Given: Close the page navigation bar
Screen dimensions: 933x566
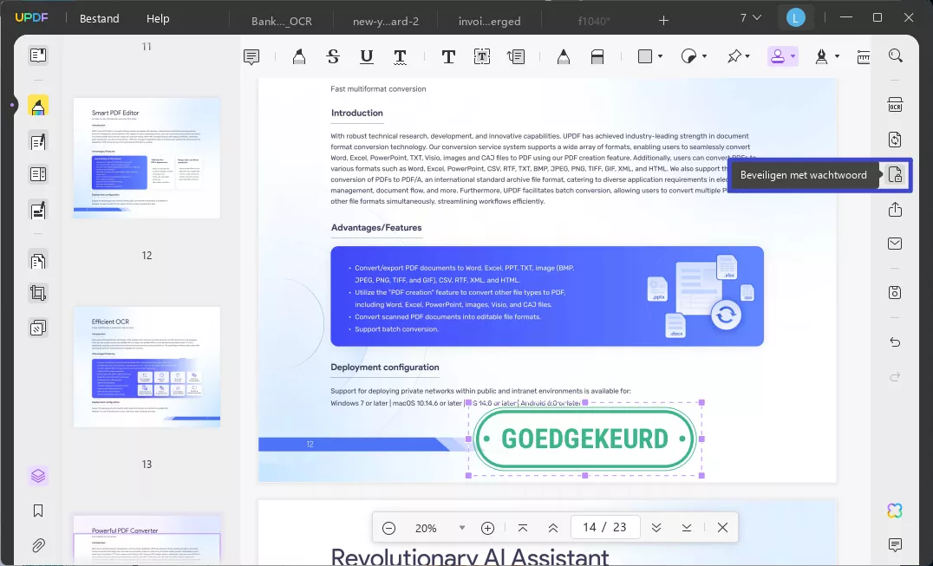Looking at the screenshot, I should point(722,528).
